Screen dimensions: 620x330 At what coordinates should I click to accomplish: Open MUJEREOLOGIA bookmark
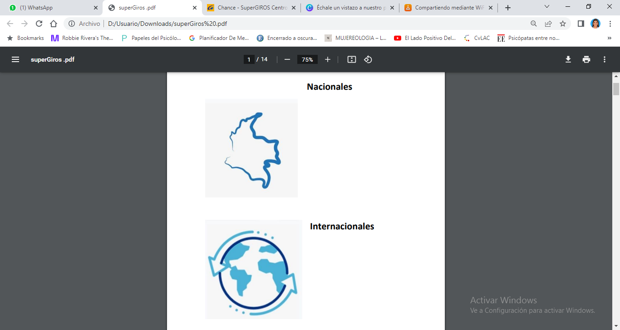click(355, 38)
